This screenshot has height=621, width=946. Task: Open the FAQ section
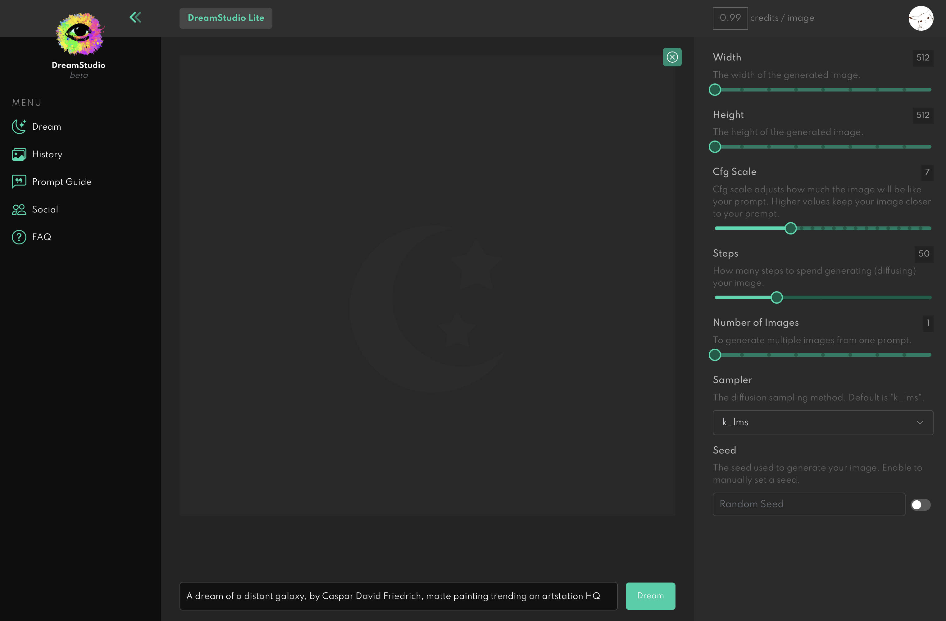click(42, 237)
